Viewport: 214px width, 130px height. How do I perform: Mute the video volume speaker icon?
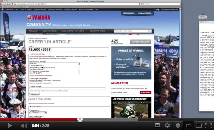[x=24, y=126]
